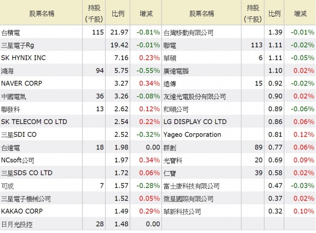316x233 pixels.
Task: Click the 0.23% change for SK HYNIX
Action: [150, 58]
